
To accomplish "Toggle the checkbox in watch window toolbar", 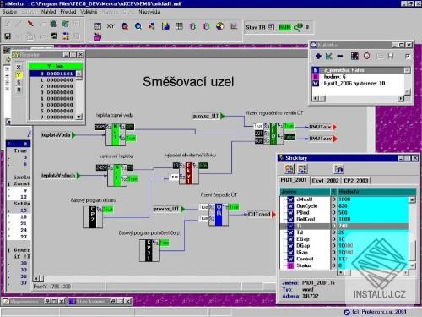I will pos(408,57).
